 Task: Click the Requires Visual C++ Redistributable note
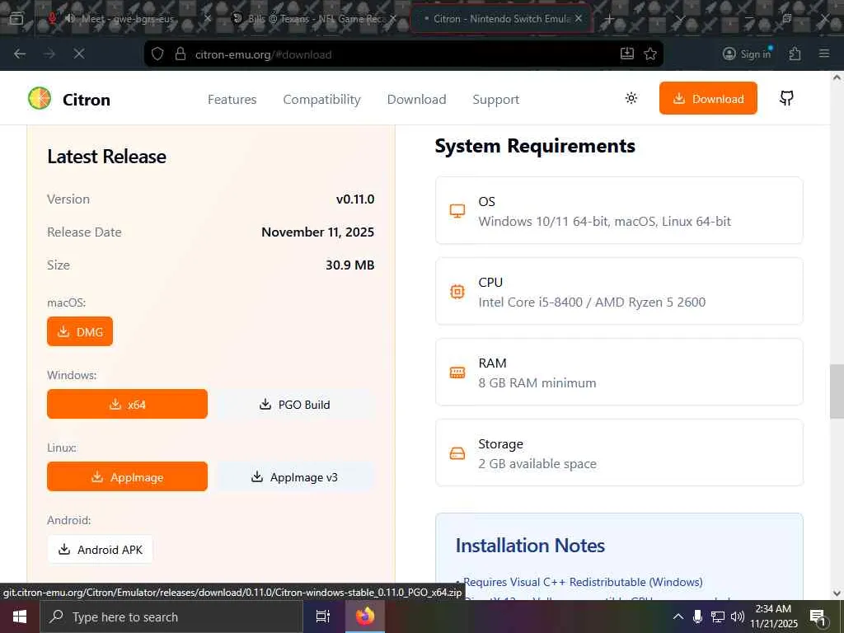tap(583, 582)
